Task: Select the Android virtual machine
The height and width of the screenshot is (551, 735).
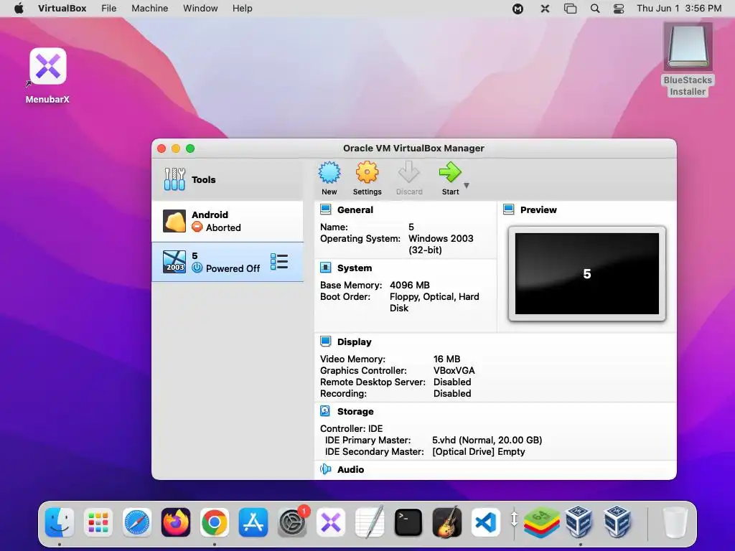Action: pyautogui.click(x=228, y=221)
